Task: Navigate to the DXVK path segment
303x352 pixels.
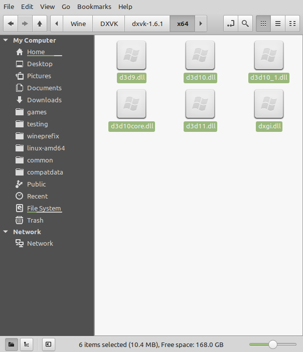Action: [109, 24]
